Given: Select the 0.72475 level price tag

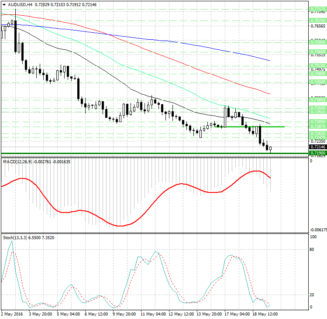Looking at the screenshot, I should pos(318,137).
